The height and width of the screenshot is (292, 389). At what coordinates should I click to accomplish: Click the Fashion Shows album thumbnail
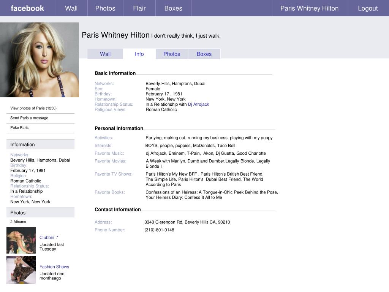[x=21, y=270]
